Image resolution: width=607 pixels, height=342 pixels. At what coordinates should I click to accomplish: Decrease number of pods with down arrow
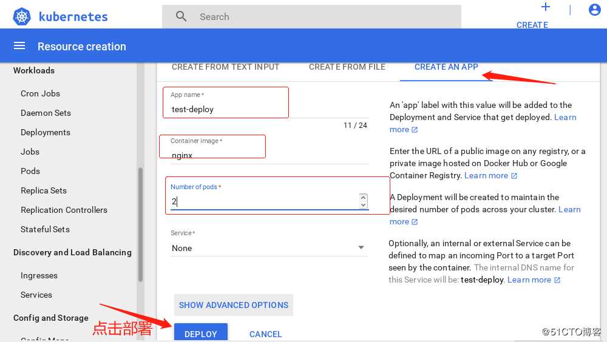(363, 205)
